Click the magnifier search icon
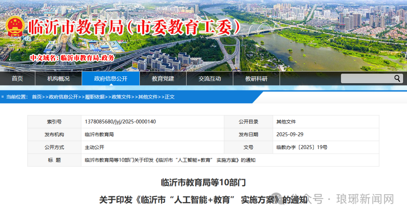 coord(397,78)
